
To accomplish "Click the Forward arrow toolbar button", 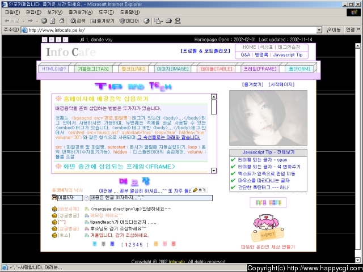I will 30,21.
